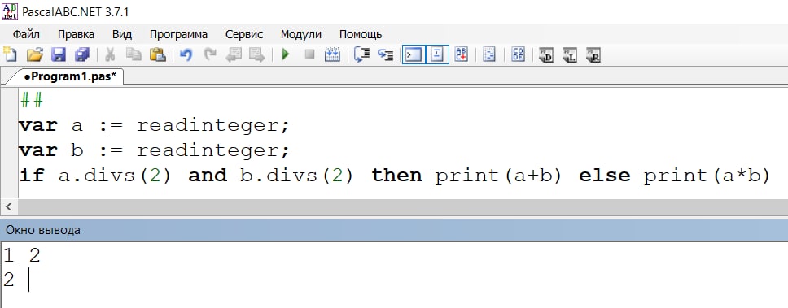Click the toolbar icon marked R
This screenshot has height=308, width=788.
click(593, 54)
